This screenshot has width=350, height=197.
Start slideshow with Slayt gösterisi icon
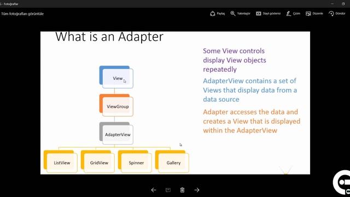point(259,14)
